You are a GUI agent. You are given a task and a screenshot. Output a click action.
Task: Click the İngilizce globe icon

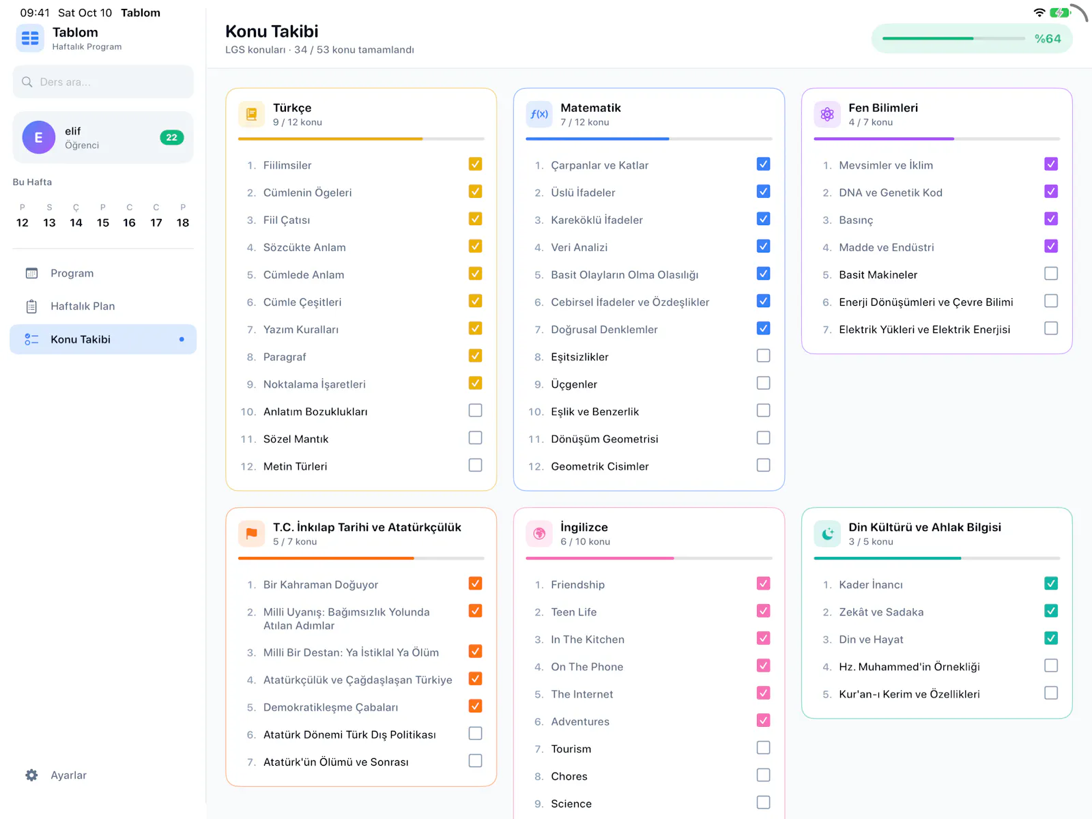click(x=539, y=534)
